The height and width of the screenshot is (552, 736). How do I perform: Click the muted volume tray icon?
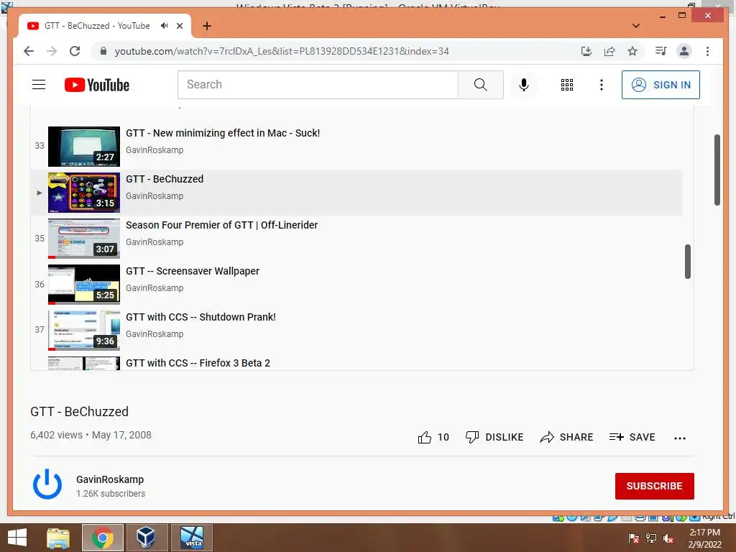668,538
